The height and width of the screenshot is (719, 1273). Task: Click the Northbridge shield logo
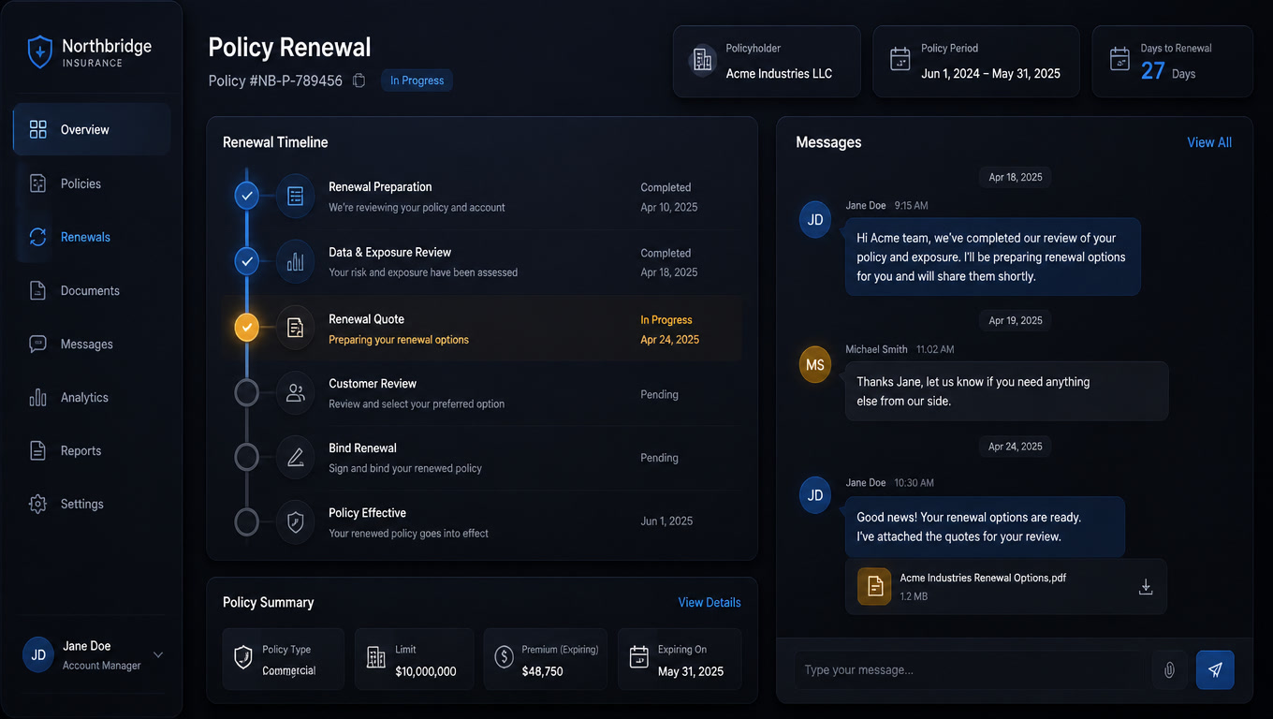point(39,51)
